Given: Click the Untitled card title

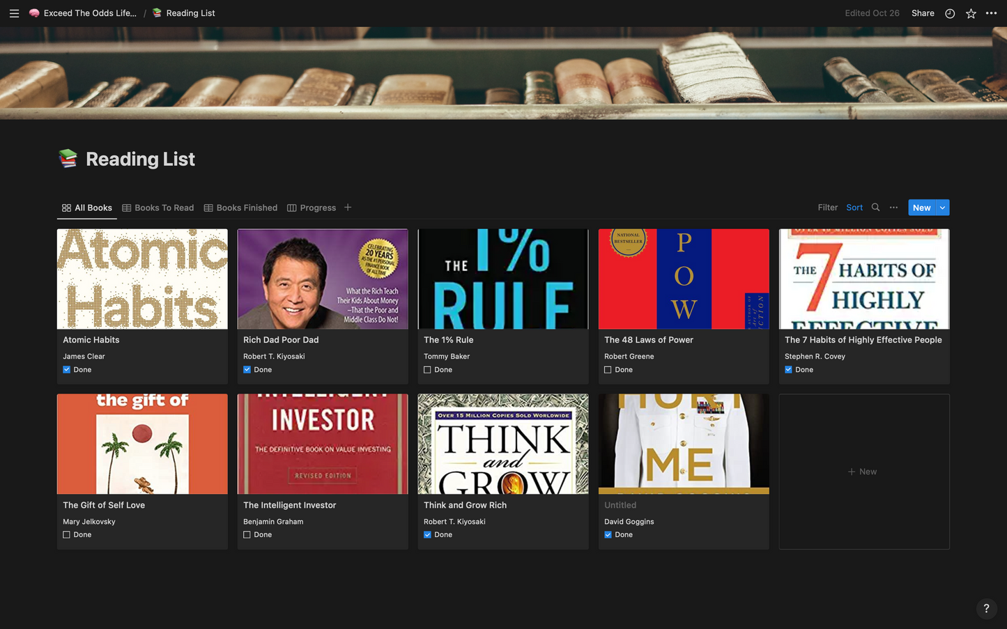Looking at the screenshot, I should coord(620,505).
